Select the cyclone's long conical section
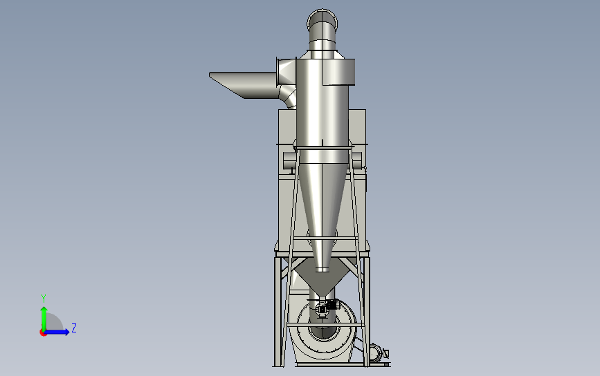This screenshot has width=600, height=376. [x=322, y=214]
